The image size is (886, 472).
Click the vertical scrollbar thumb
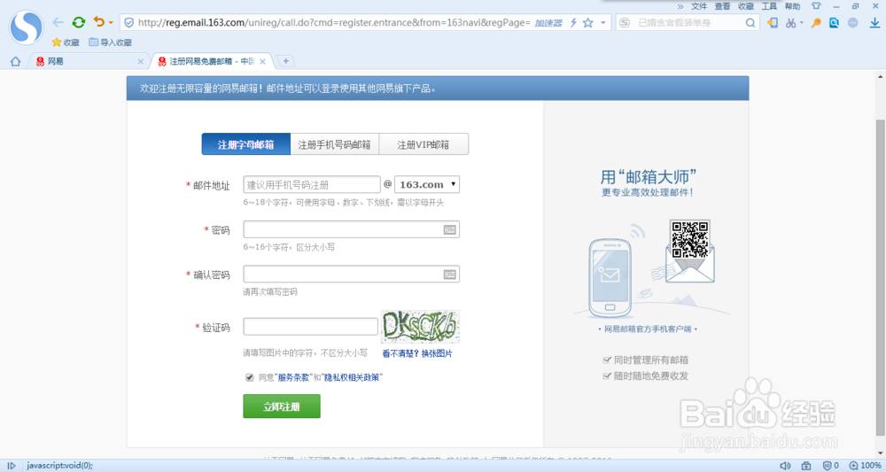881,276
